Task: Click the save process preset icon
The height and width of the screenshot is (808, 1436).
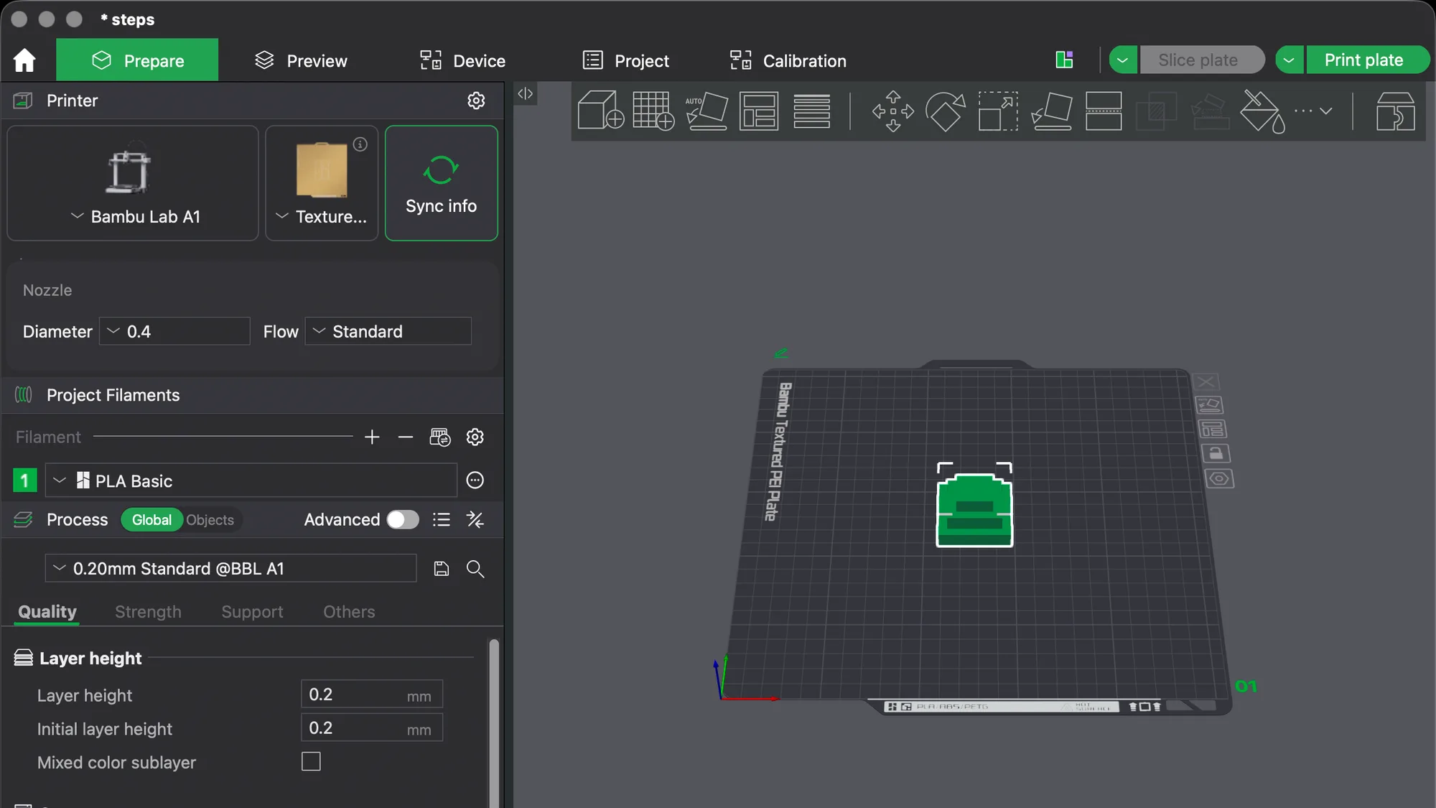Action: 442,569
